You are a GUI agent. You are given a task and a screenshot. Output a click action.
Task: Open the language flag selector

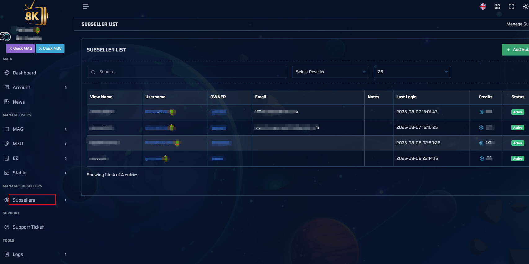(483, 7)
